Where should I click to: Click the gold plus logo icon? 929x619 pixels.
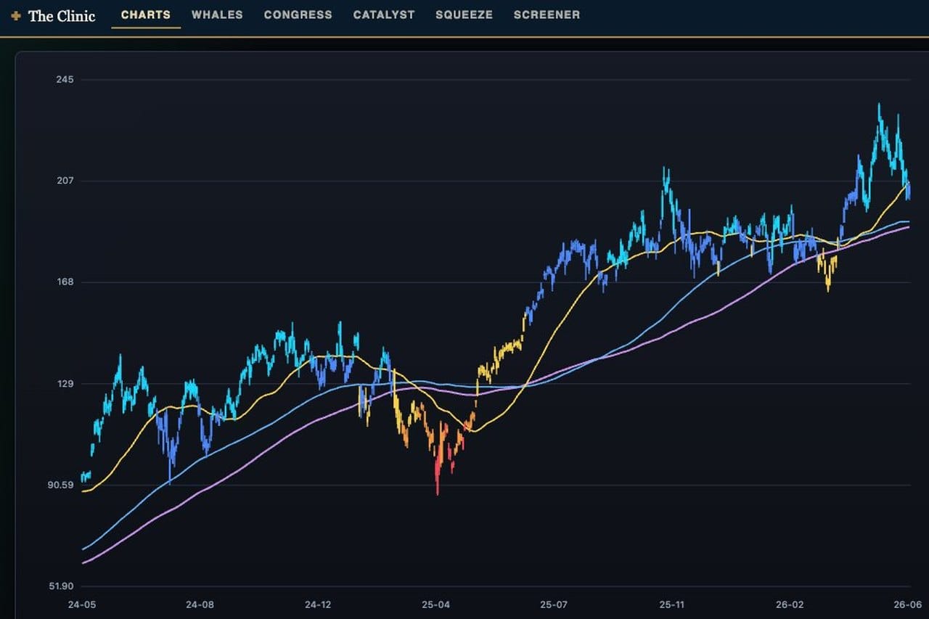pos(16,16)
